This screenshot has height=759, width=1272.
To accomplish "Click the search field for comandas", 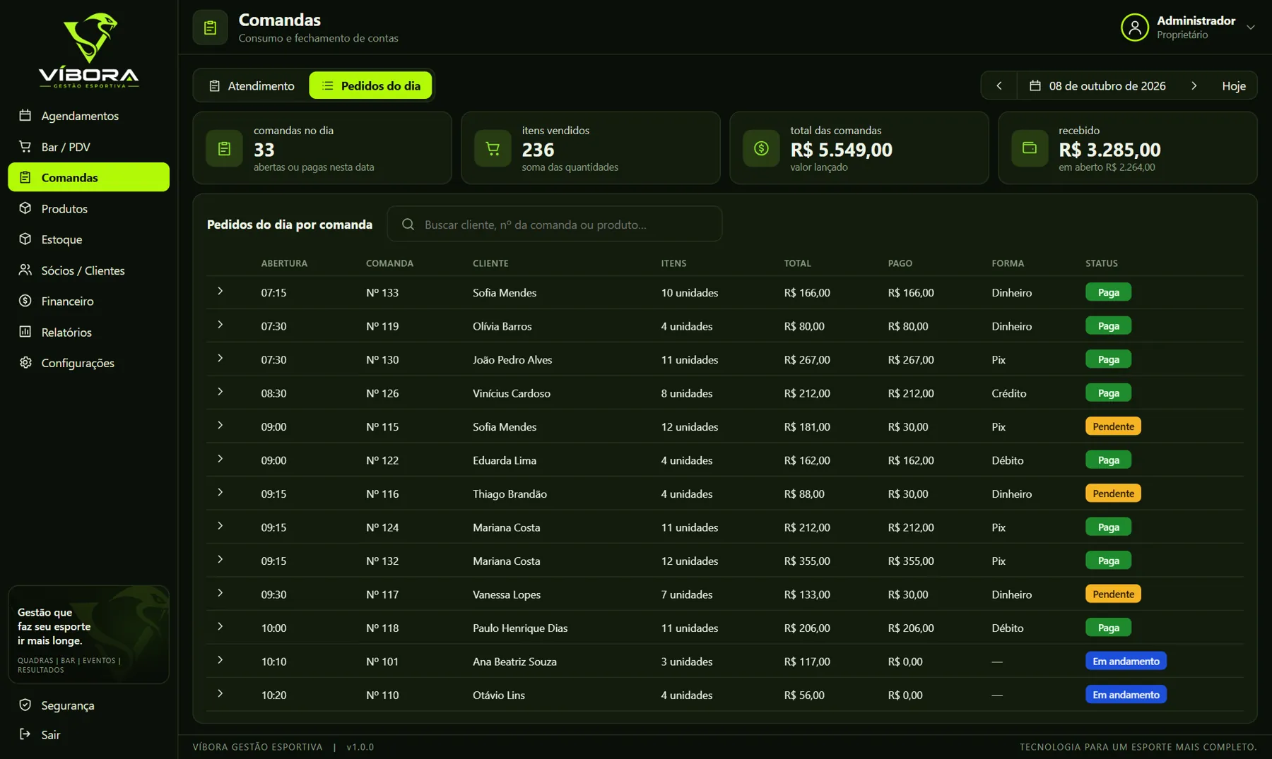I will coord(555,224).
